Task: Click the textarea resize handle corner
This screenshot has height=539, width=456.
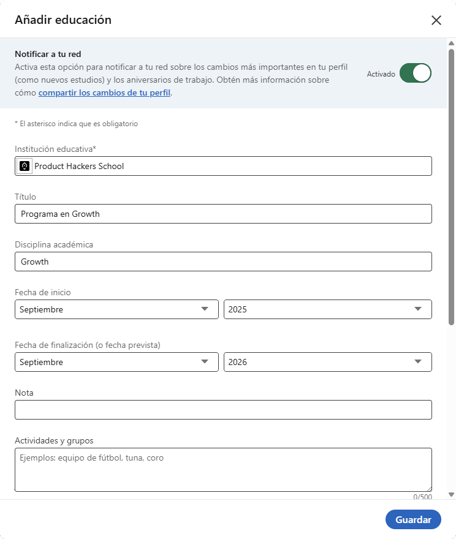Action: pos(429,489)
